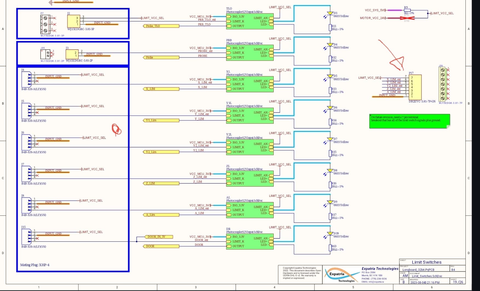Click the Z_LIM yellow port

coord(161,183)
